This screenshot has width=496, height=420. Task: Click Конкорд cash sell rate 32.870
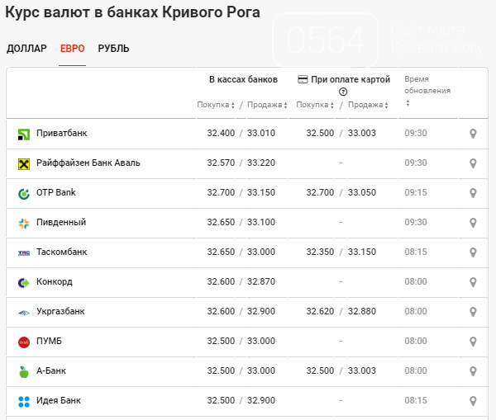pos(261,281)
